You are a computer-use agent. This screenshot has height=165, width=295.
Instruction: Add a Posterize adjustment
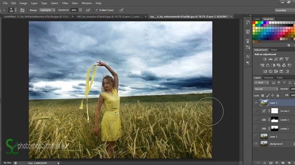pyautogui.click(x=271, y=71)
